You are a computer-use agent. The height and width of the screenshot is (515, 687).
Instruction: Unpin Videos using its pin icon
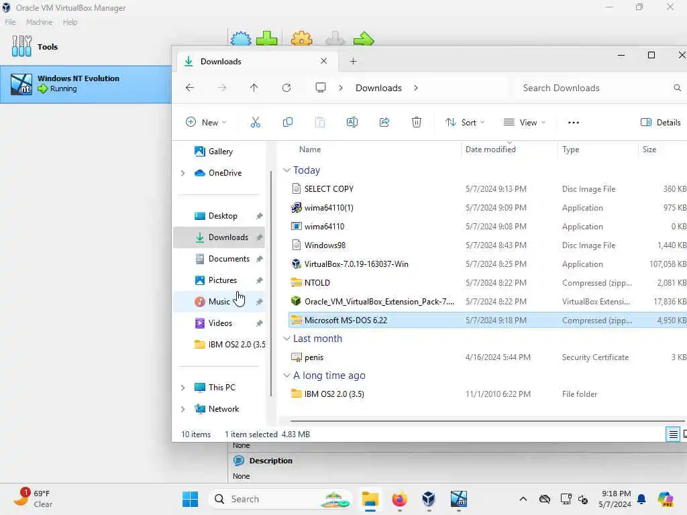coord(260,323)
